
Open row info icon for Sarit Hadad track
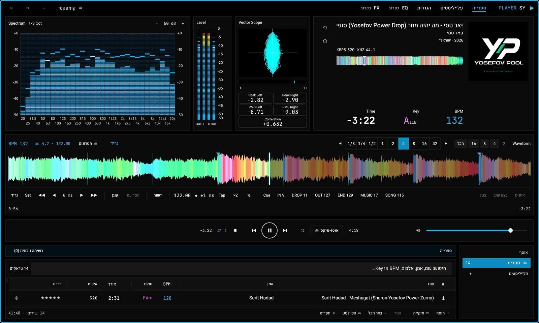coord(17,298)
